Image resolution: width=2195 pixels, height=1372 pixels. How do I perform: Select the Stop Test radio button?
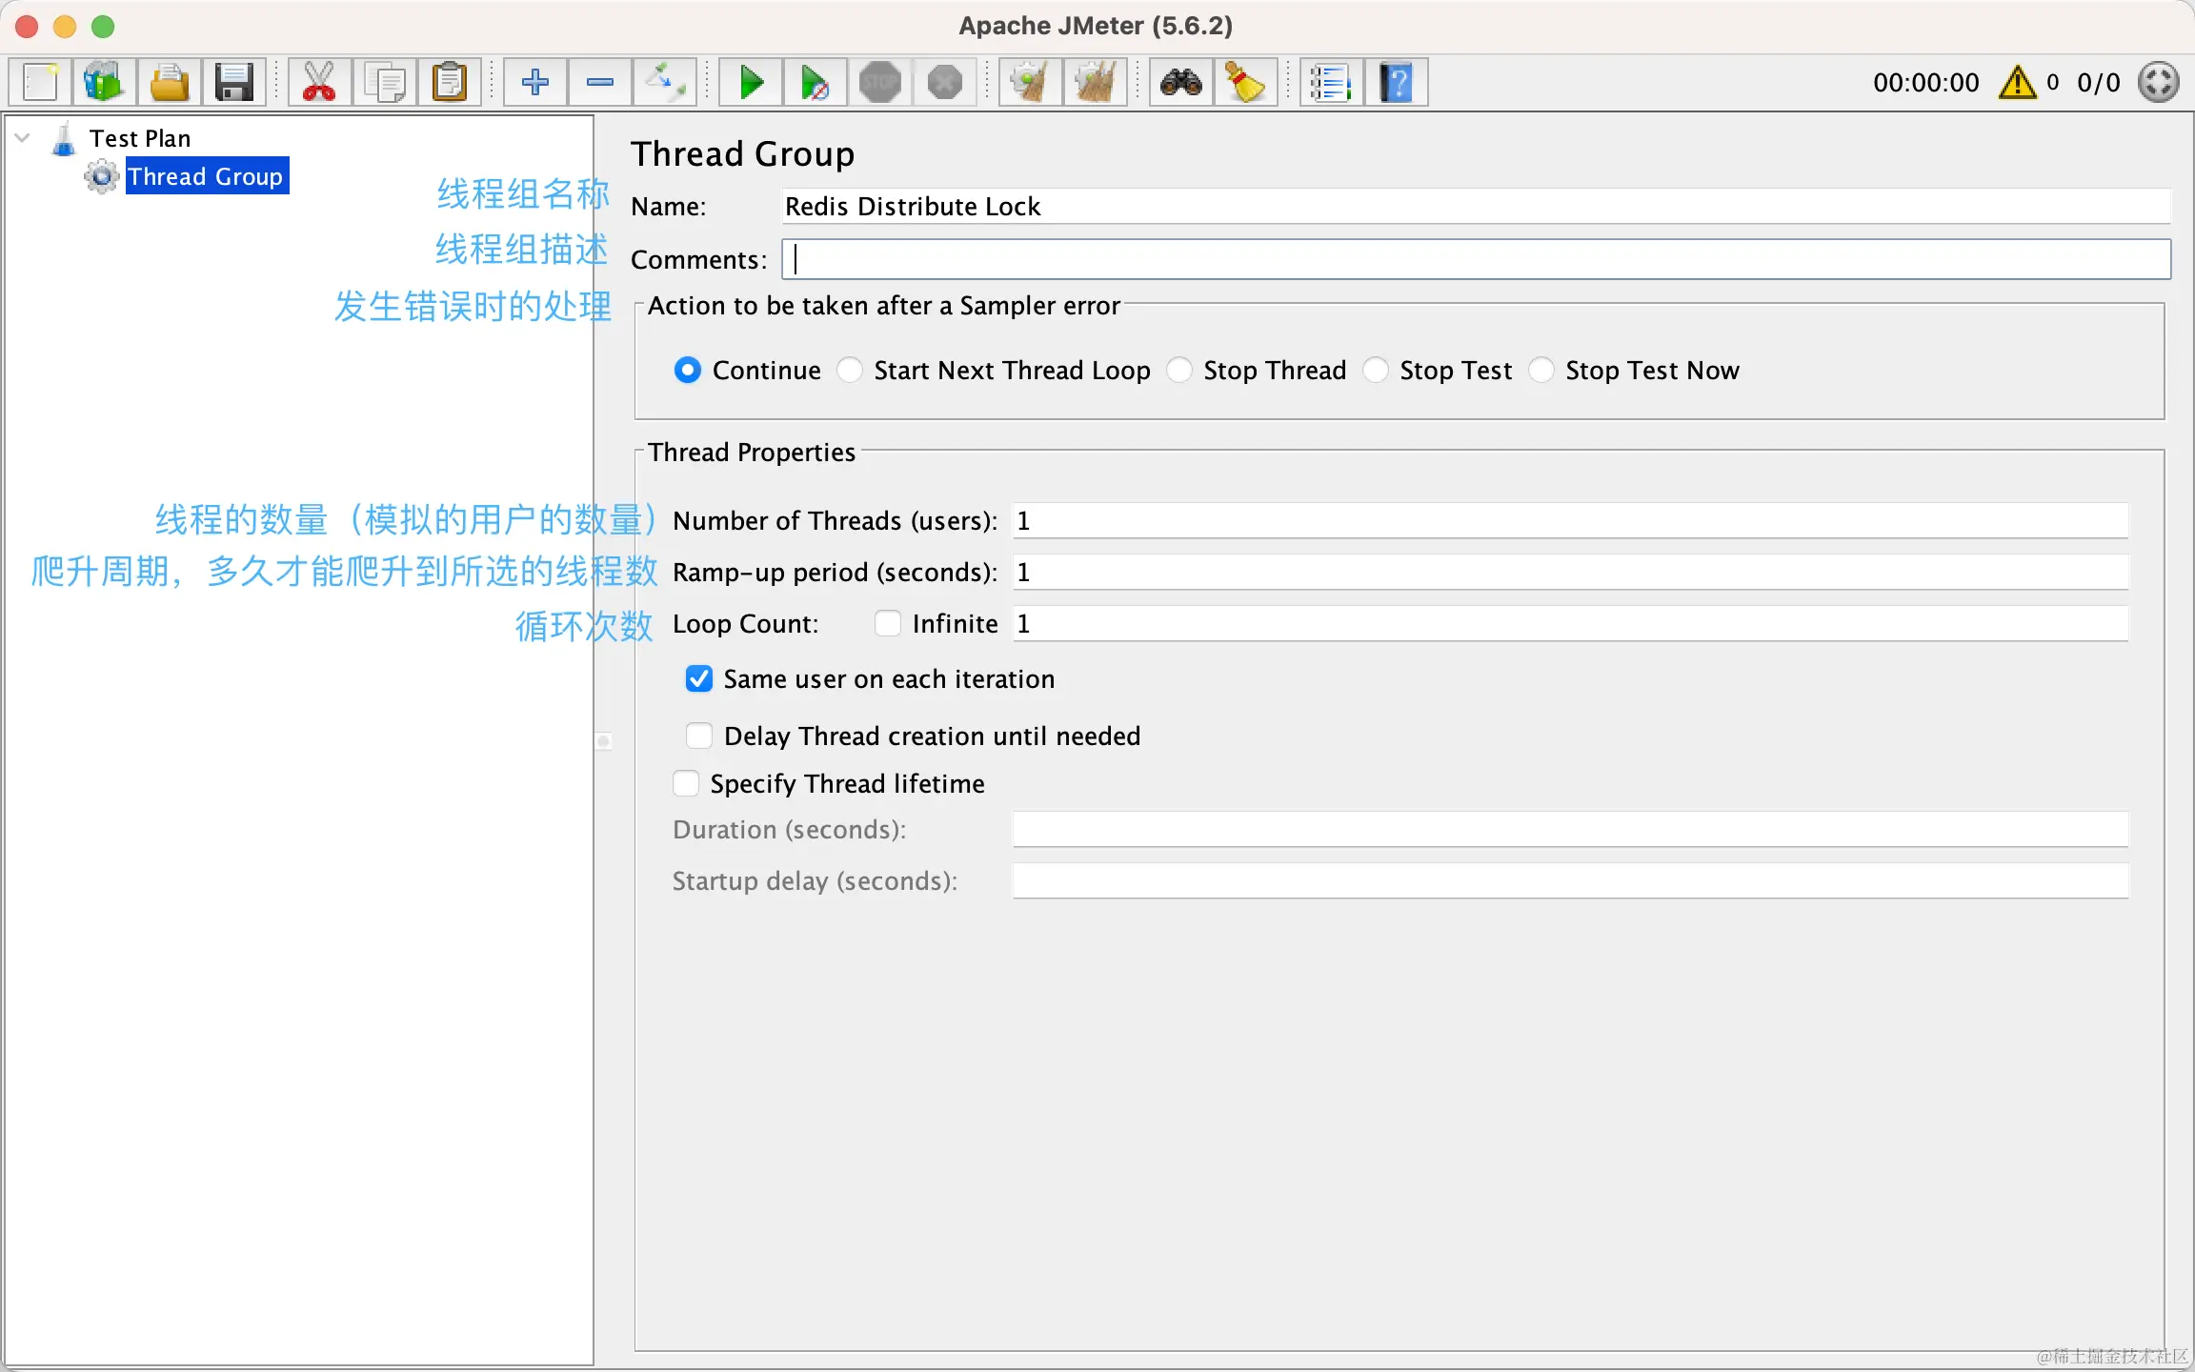(x=1376, y=370)
